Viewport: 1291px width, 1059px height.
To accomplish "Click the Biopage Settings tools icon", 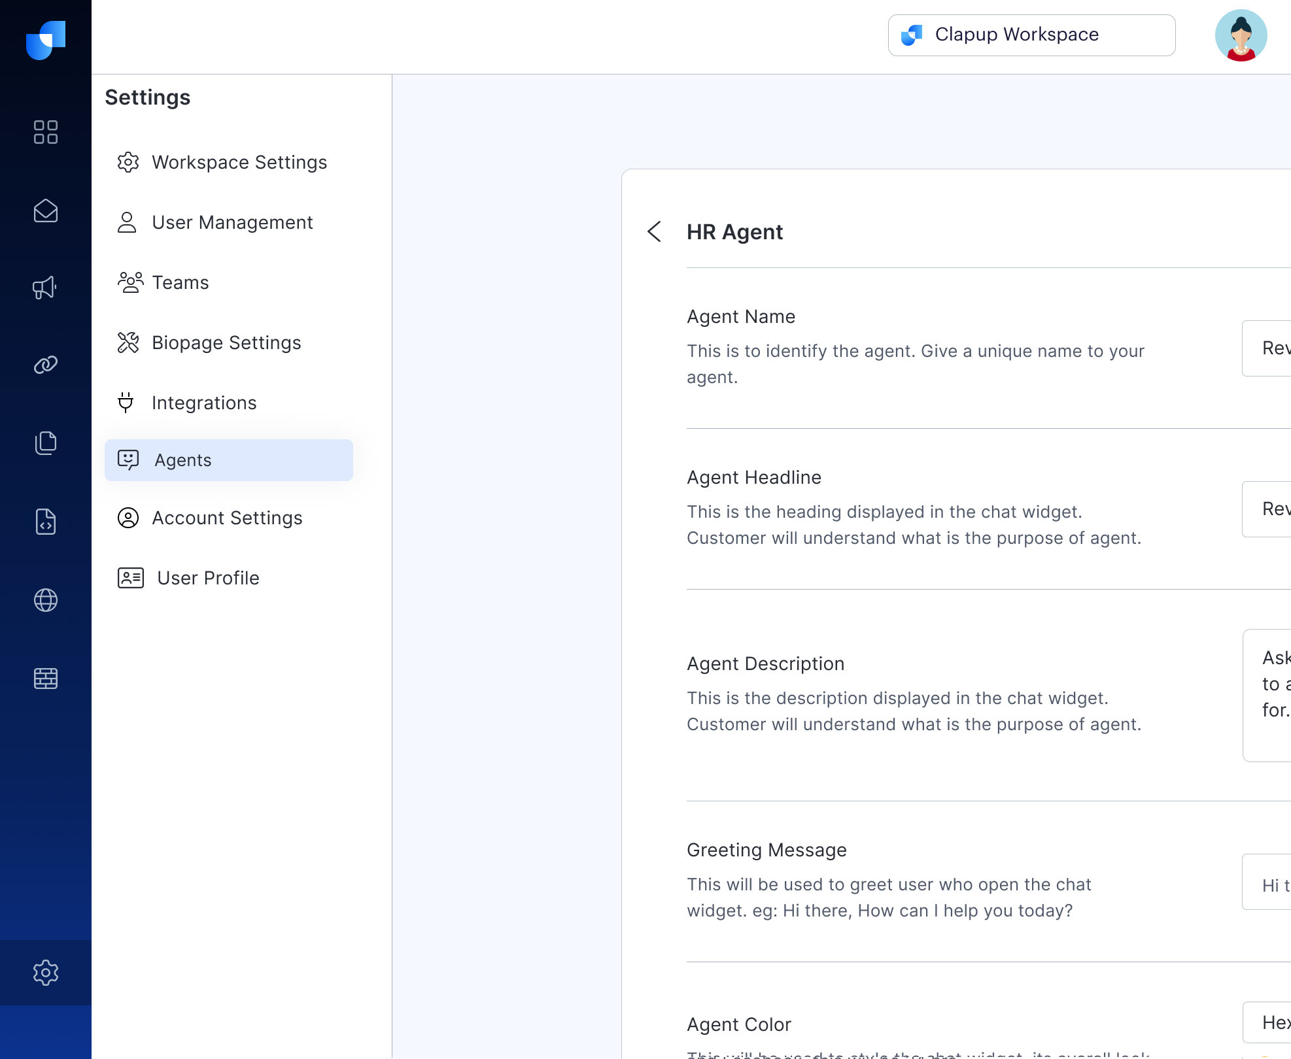I will tap(128, 343).
